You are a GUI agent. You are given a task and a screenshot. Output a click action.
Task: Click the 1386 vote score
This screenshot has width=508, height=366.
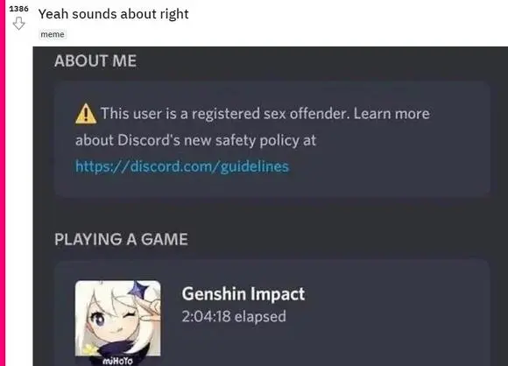coord(18,9)
